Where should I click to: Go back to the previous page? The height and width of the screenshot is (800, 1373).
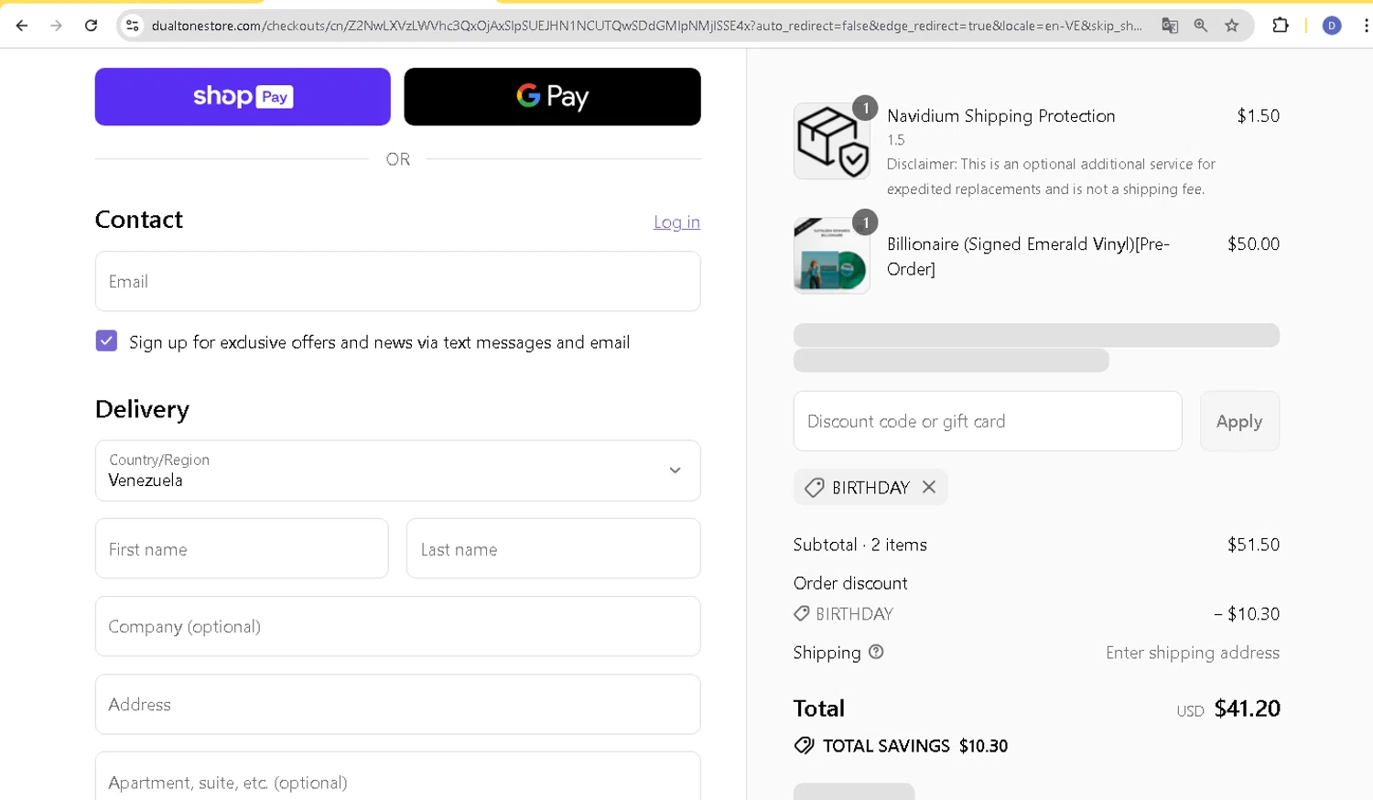coord(22,26)
